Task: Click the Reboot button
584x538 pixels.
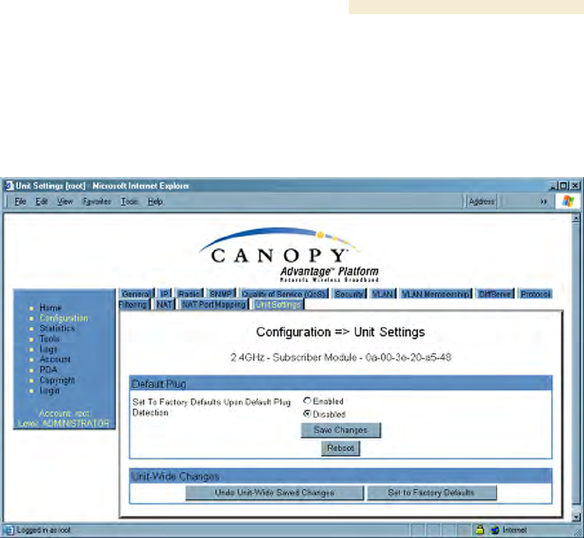Action: (x=341, y=448)
